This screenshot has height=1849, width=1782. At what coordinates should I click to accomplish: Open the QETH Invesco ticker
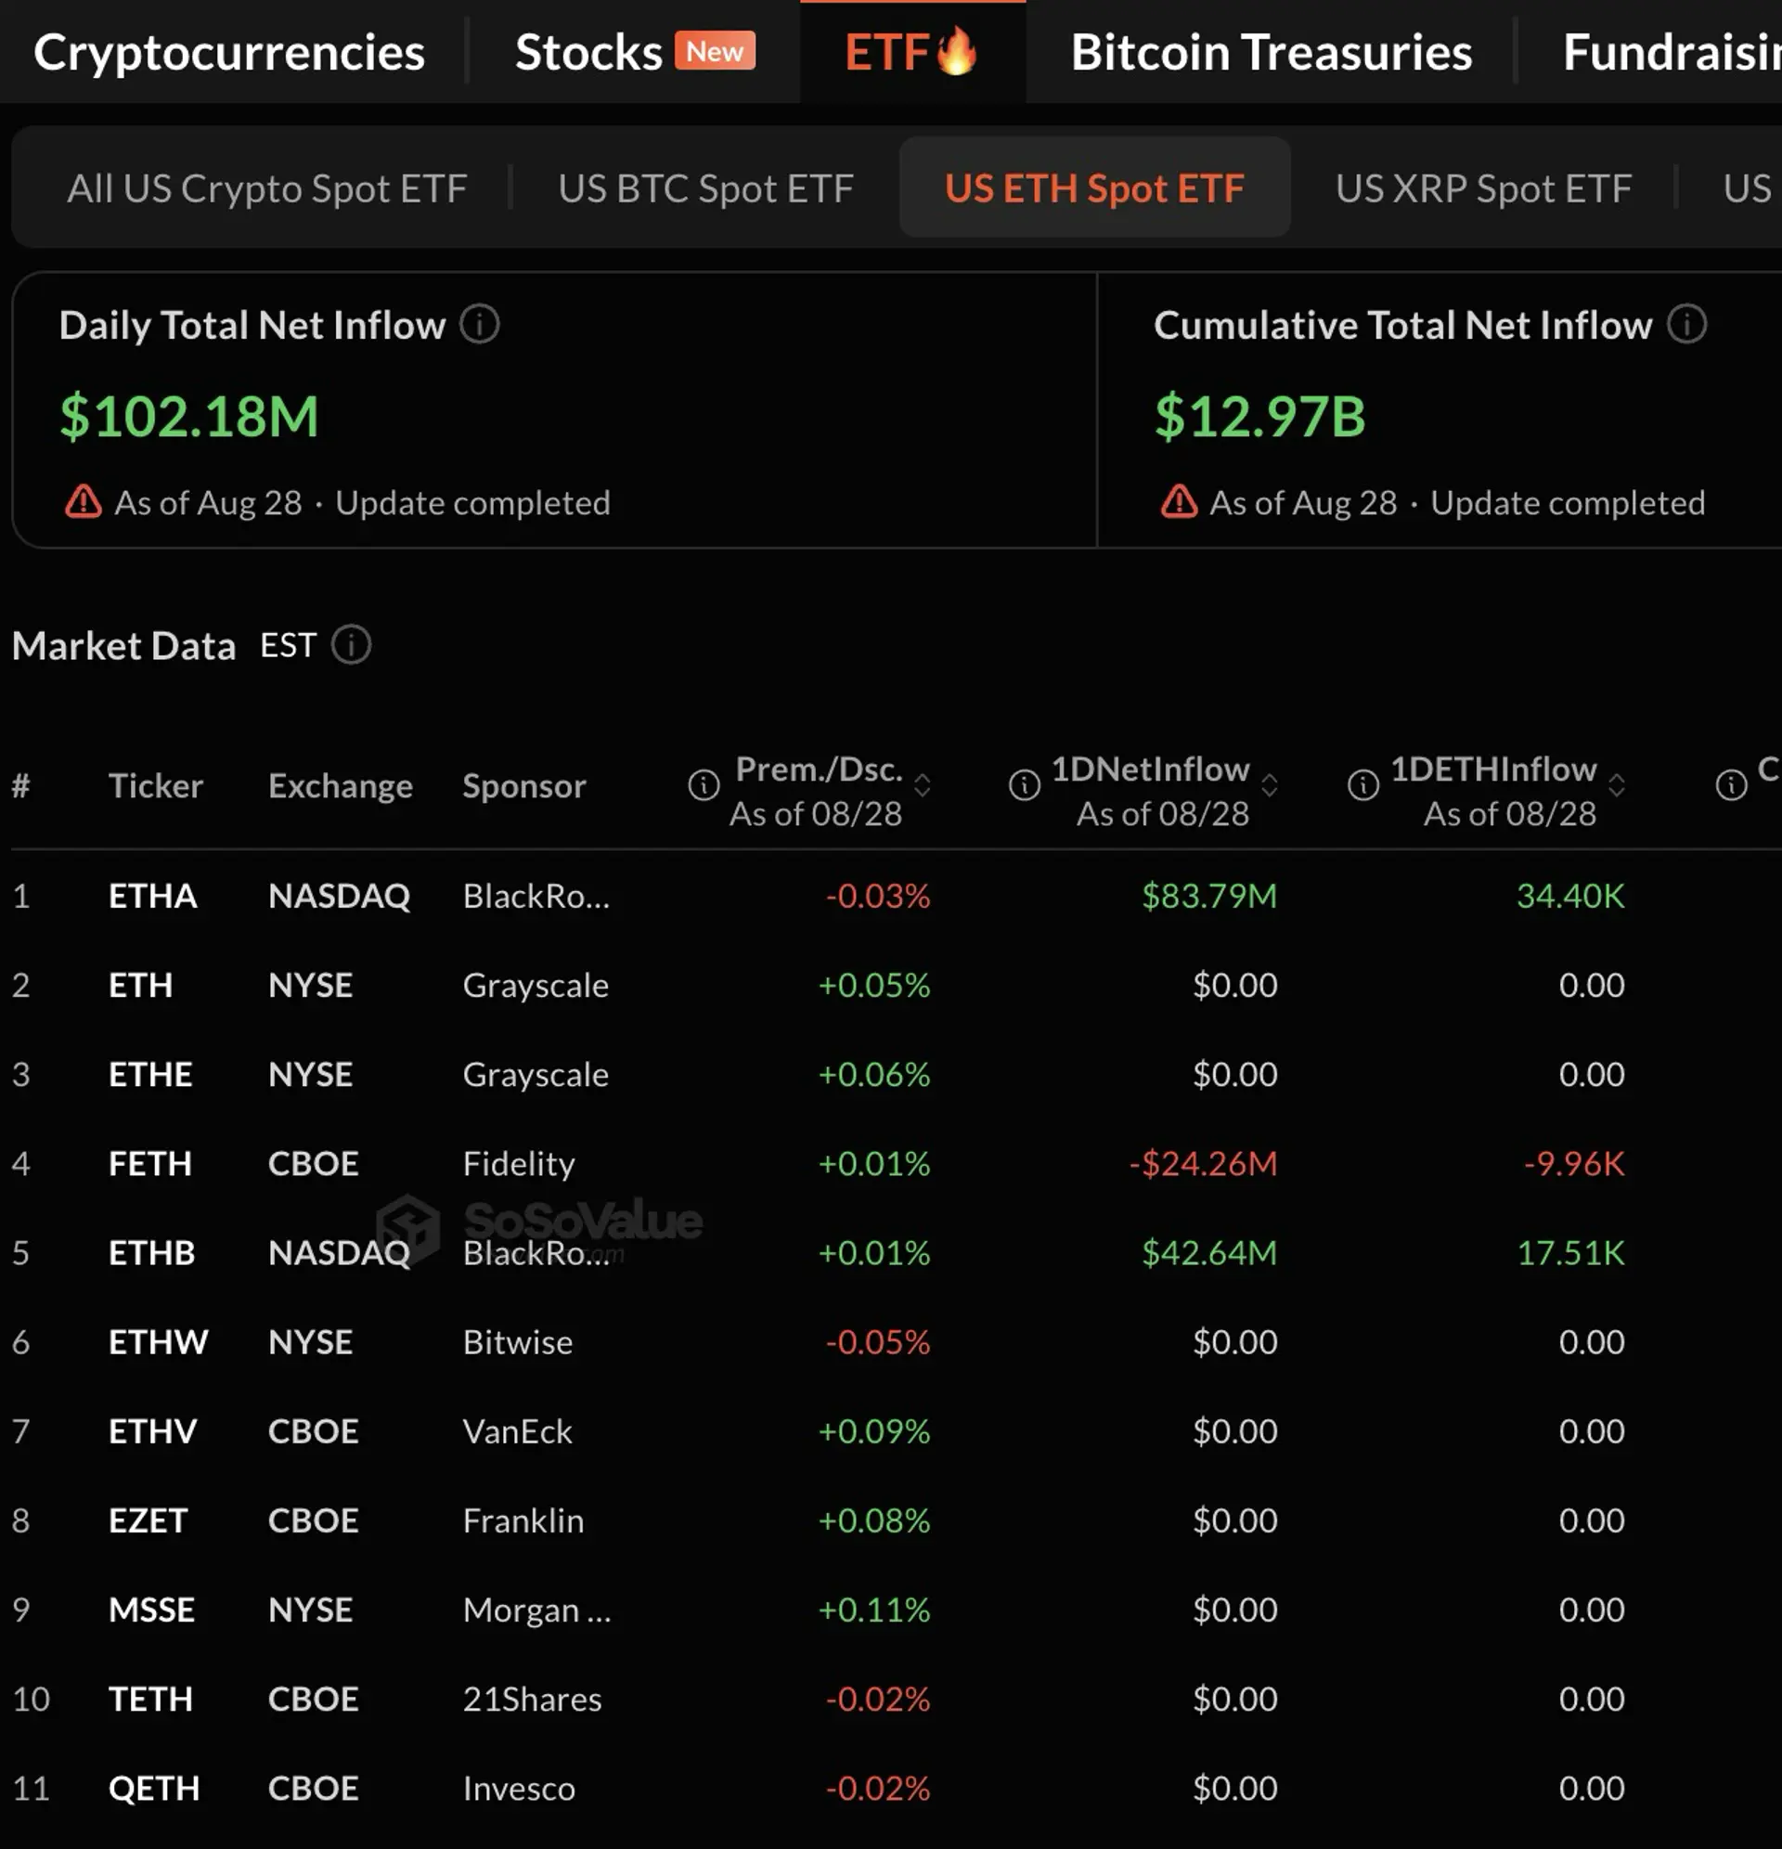click(x=155, y=1788)
